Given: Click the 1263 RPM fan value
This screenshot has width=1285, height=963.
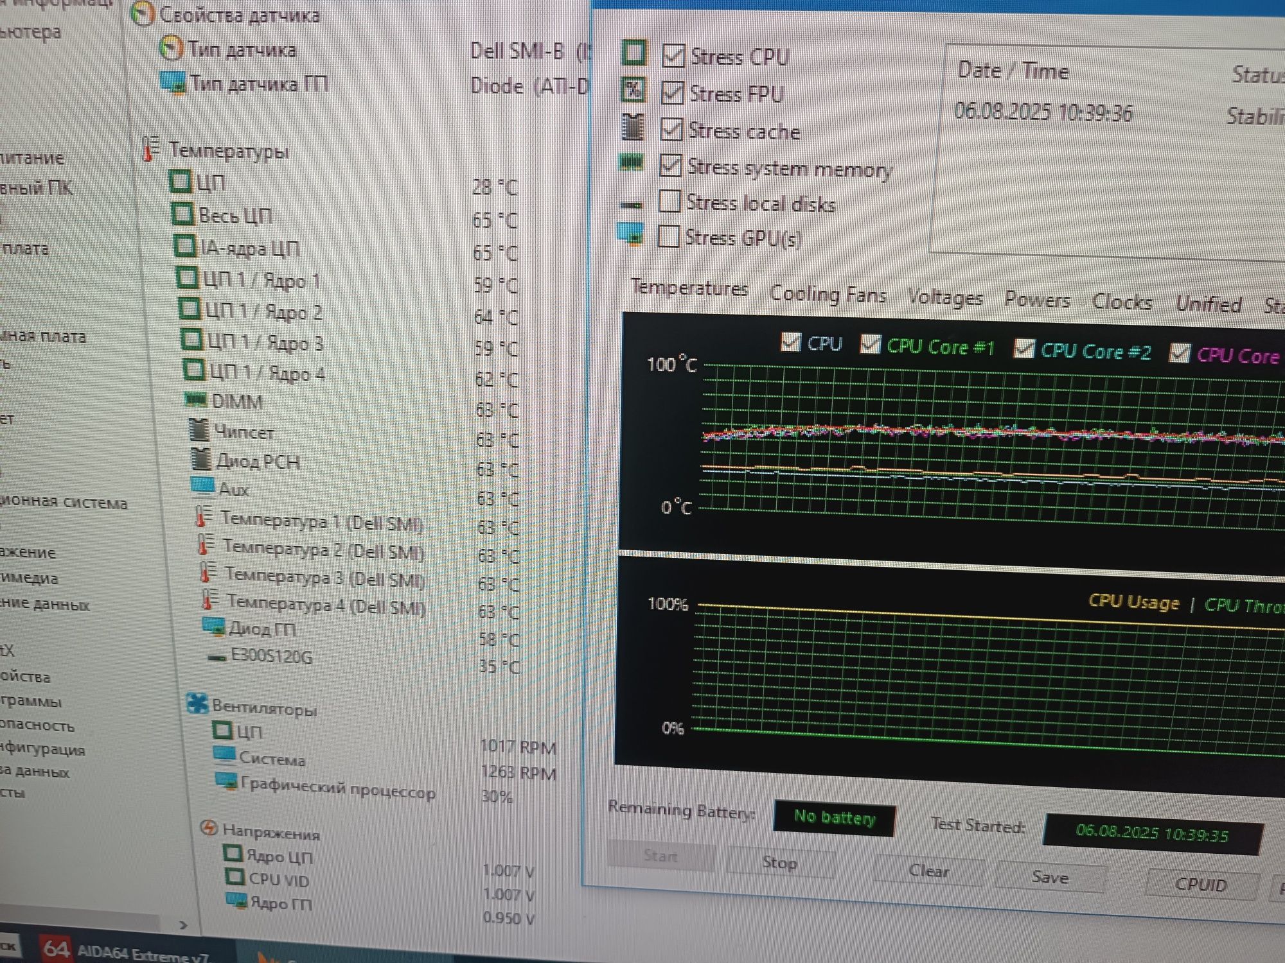Looking at the screenshot, I should [518, 772].
